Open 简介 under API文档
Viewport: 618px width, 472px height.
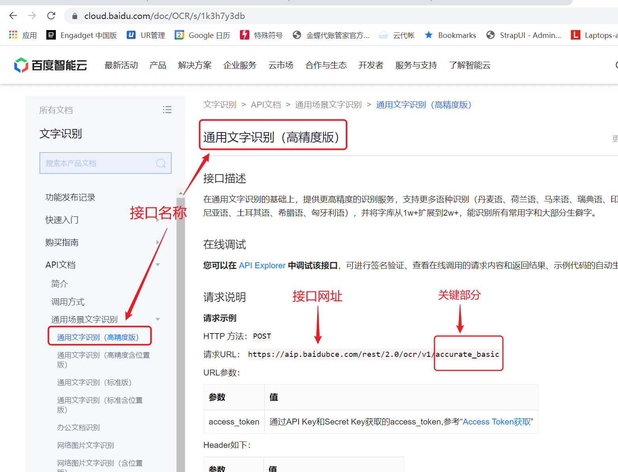[x=59, y=284]
